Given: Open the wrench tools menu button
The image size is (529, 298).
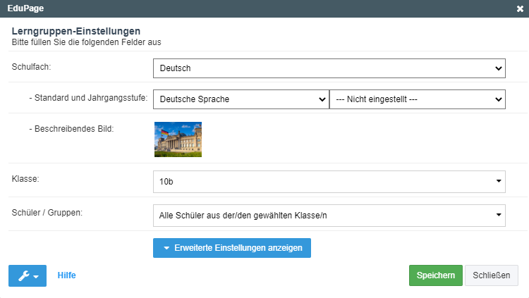Looking at the screenshot, I should 28,275.
